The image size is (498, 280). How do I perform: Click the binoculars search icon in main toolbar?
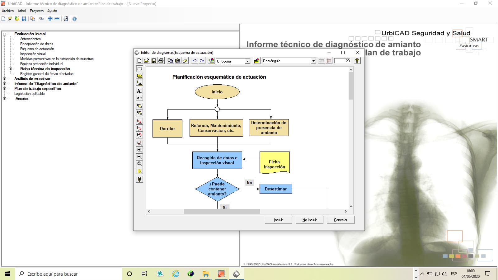pyautogui.click(x=41, y=19)
